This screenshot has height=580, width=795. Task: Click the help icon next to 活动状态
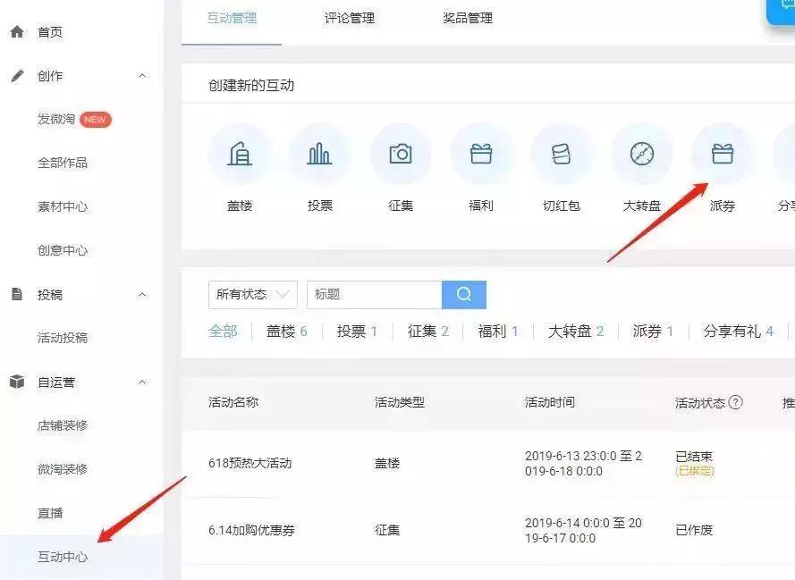pyautogui.click(x=735, y=402)
